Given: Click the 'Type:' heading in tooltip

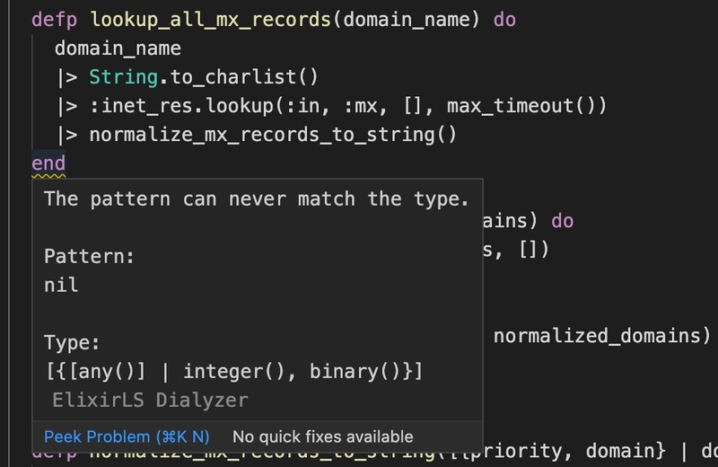Looking at the screenshot, I should point(72,343).
